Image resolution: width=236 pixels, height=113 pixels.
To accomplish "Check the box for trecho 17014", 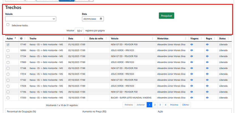I will click(x=8, y=74).
